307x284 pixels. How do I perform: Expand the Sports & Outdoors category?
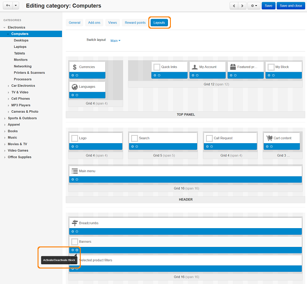5,118
